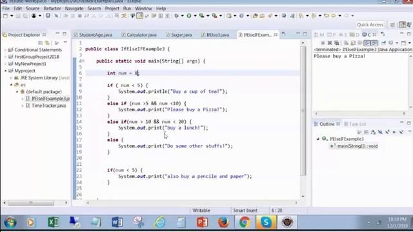Open Internet Explorer from the taskbar
This screenshot has height=232, width=413.
click(159, 222)
